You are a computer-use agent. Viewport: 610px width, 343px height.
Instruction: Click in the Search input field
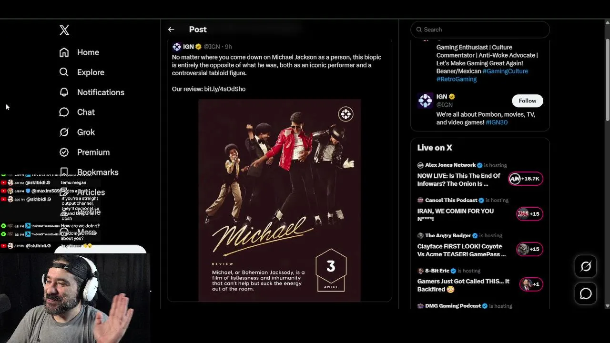pyautogui.click(x=480, y=30)
